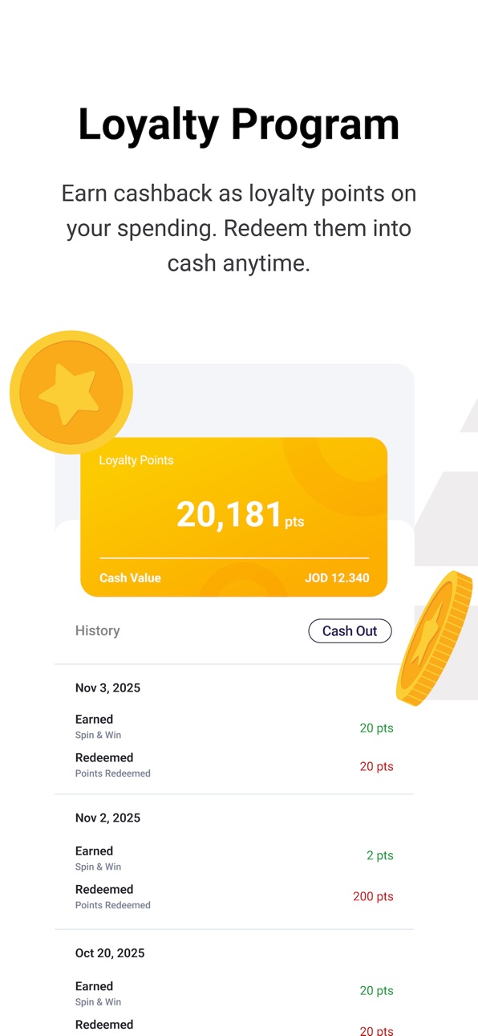Screen dimensions: 478x1036
Task: Tap the red 200 pts amount
Action: point(373,897)
